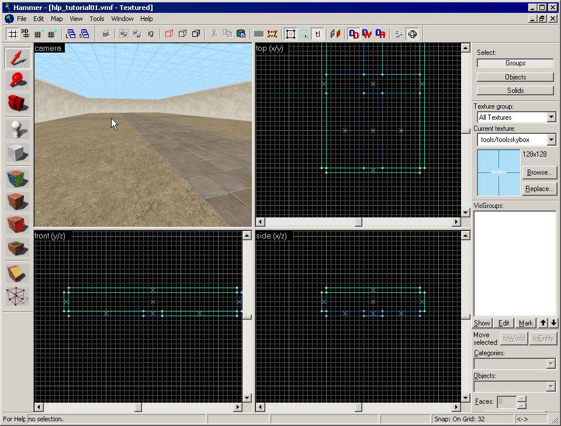Select the Selection tool arrow
561x426 pixels.
(18, 58)
